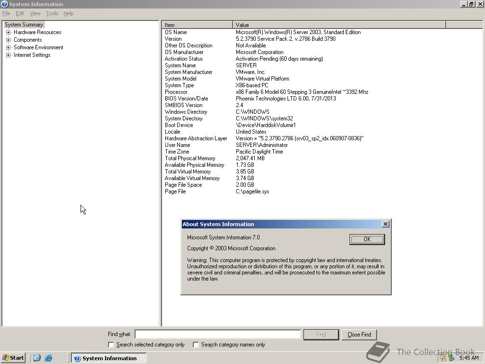
Task: Click the C:\WINDOWS\system32 value
Action: pos(264,118)
